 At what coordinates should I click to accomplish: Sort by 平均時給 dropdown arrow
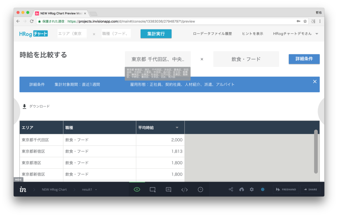click(177, 128)
